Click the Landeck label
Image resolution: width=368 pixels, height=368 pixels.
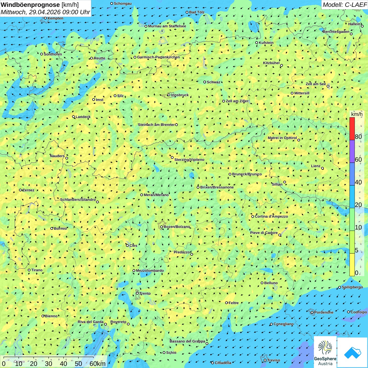click(x=83, y=117)
